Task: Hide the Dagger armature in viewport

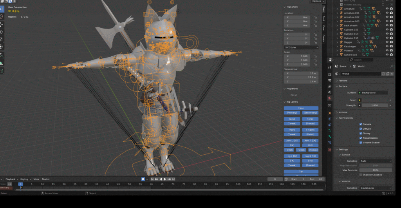Action: tap(387, 42)
